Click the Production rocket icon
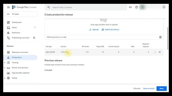The image size is (172, 96). (8, 58)
